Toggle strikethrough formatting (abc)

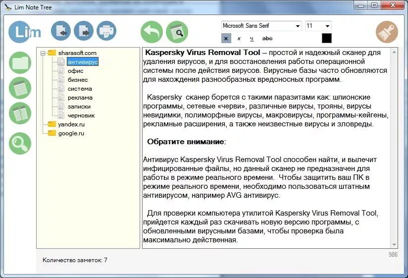tap(267, 39)
